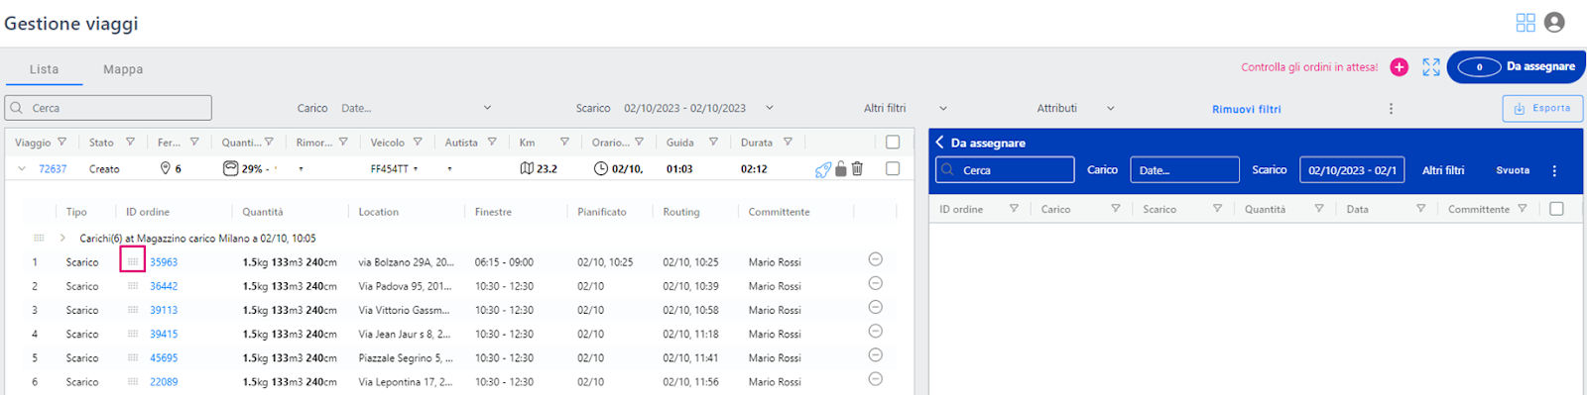Tick the checkbox for trip 72637
1587x395 pixels.
point(893,168)
